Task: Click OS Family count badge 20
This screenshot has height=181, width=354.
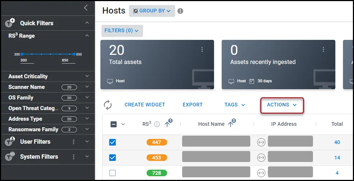Action: 69,98
